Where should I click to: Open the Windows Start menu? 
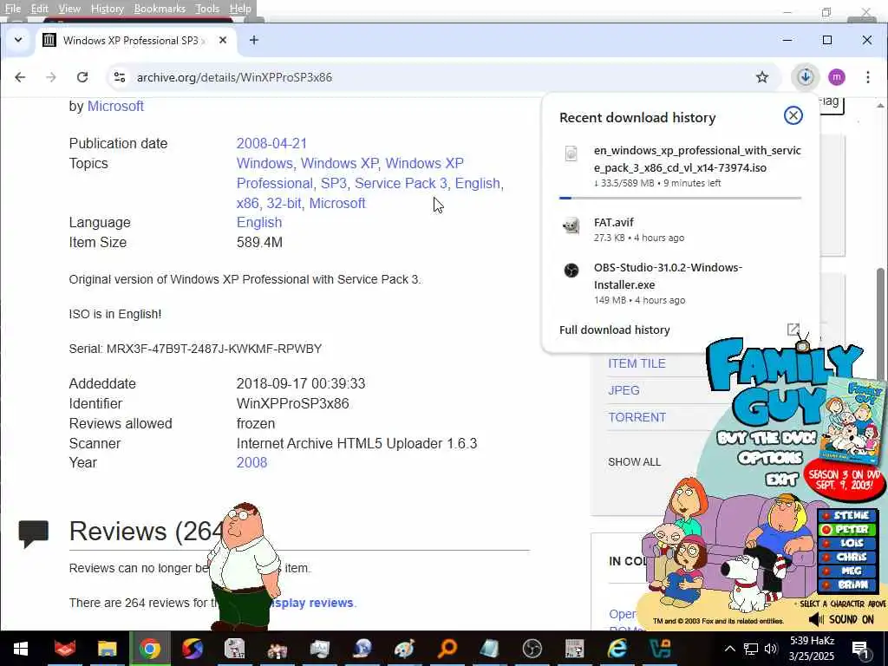[21, 649]
